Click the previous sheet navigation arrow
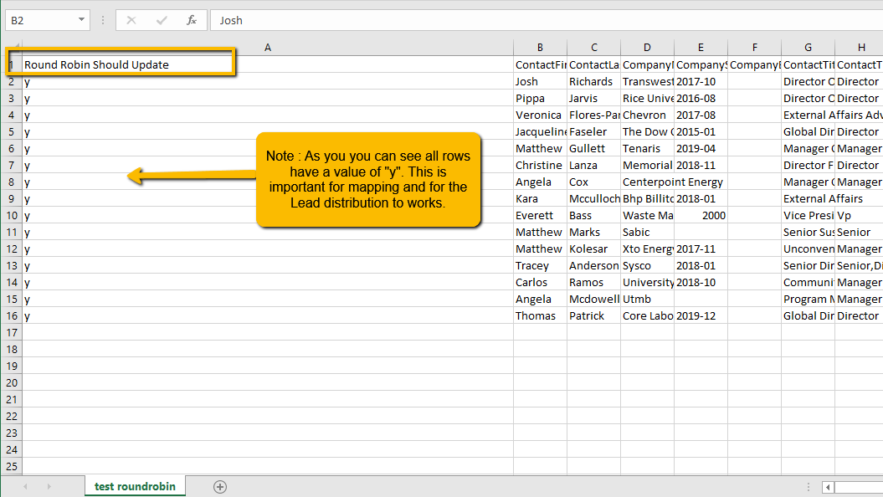Image resolution: width=883 pixels, height=497 pixels. pos(26,486)
